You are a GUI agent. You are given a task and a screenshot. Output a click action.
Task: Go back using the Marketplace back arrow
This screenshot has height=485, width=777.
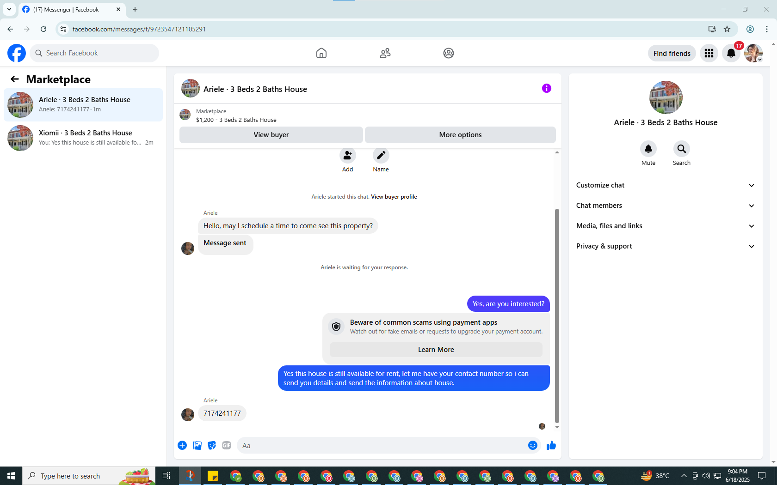click(x=15, y=79)
